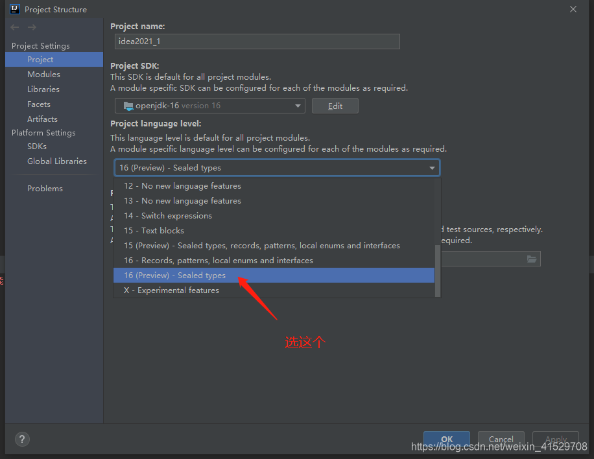This screenshot has height=459, width=594.
Task: Click the IntelliJ icon in title bar
Action: pos(14,9)
